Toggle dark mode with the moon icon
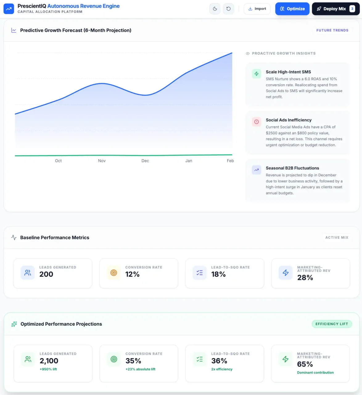The width and height of the screenshot is (362, 395). 215,9
